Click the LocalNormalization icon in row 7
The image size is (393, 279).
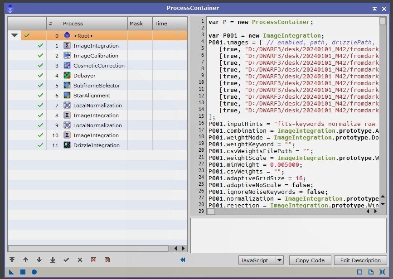[67, 105]
